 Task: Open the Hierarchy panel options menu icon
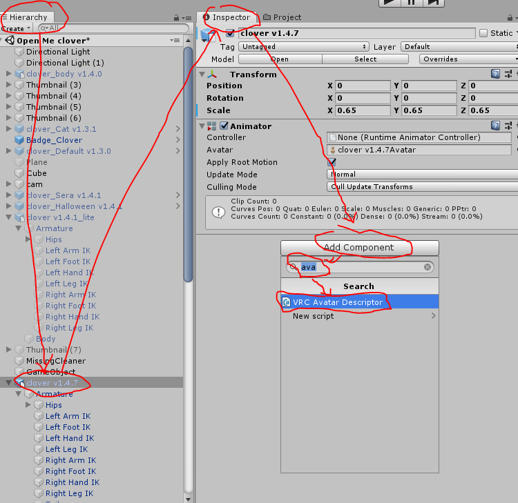tap(187, 18)
